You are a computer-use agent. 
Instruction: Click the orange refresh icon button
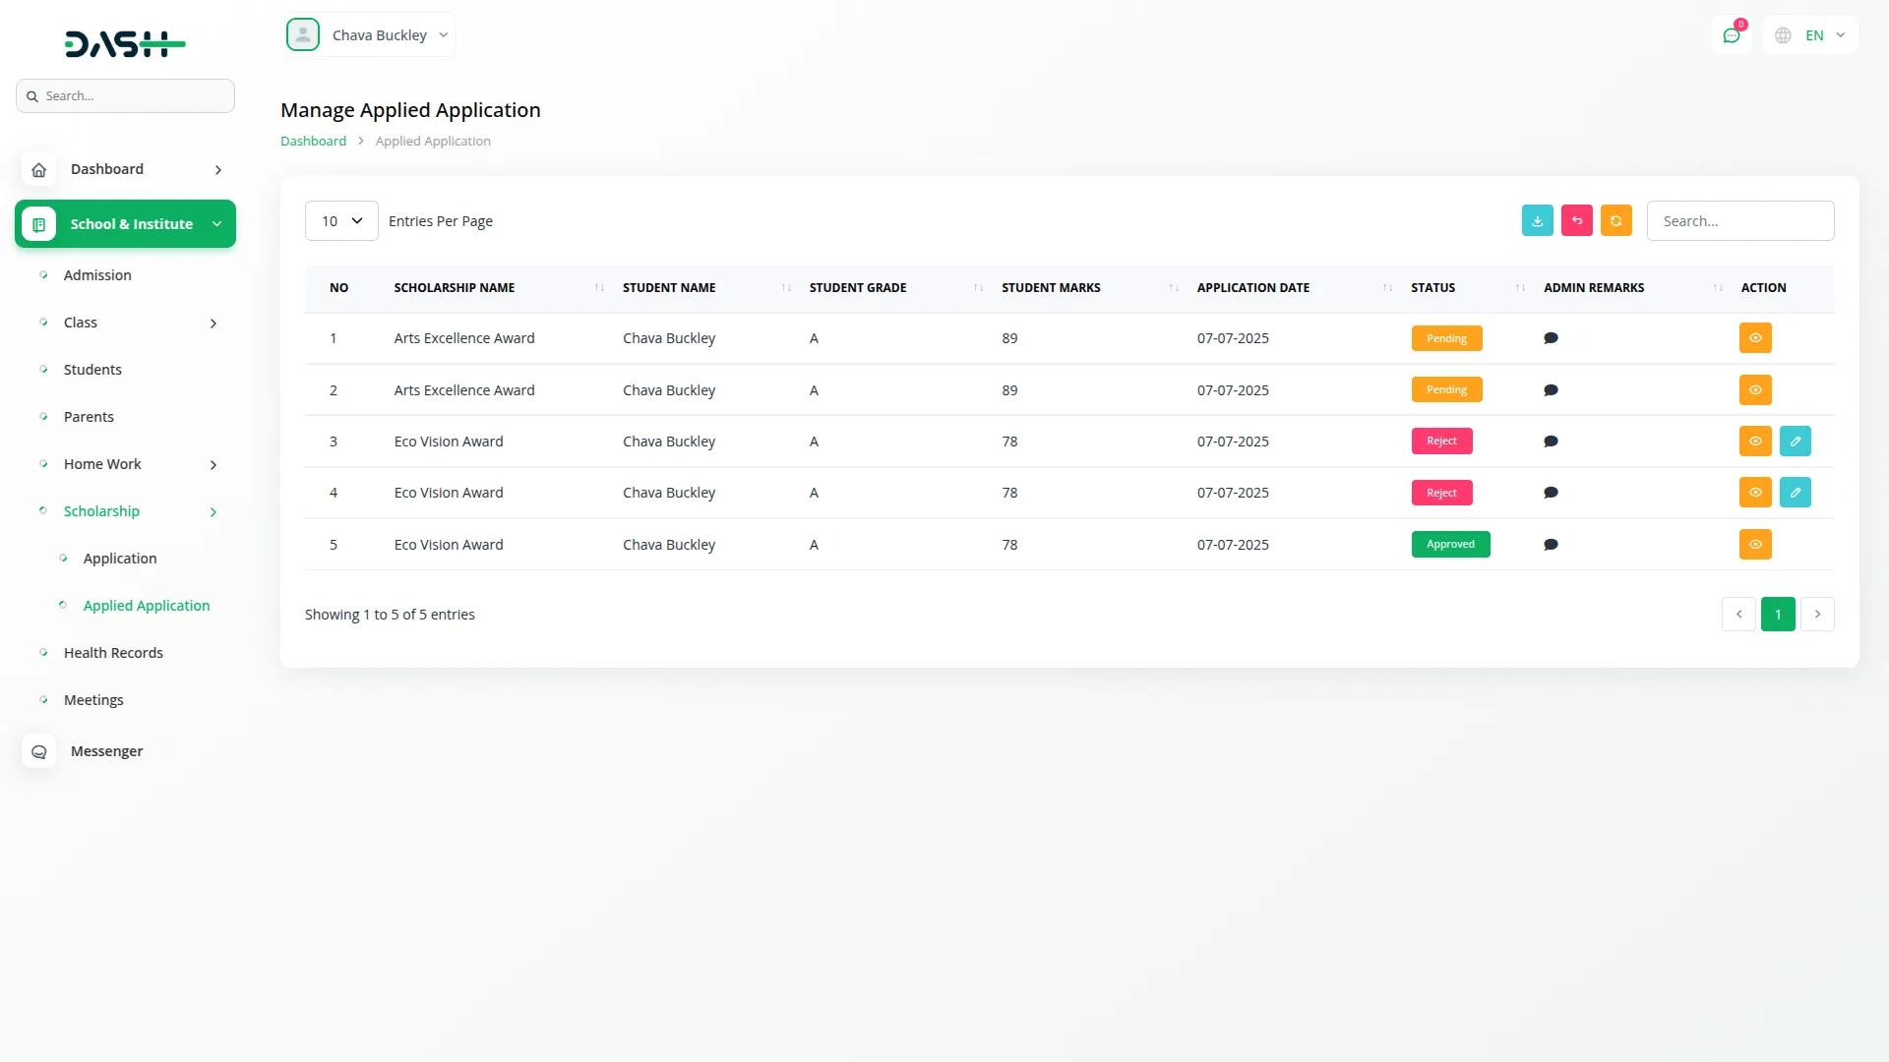(1615, 220)
